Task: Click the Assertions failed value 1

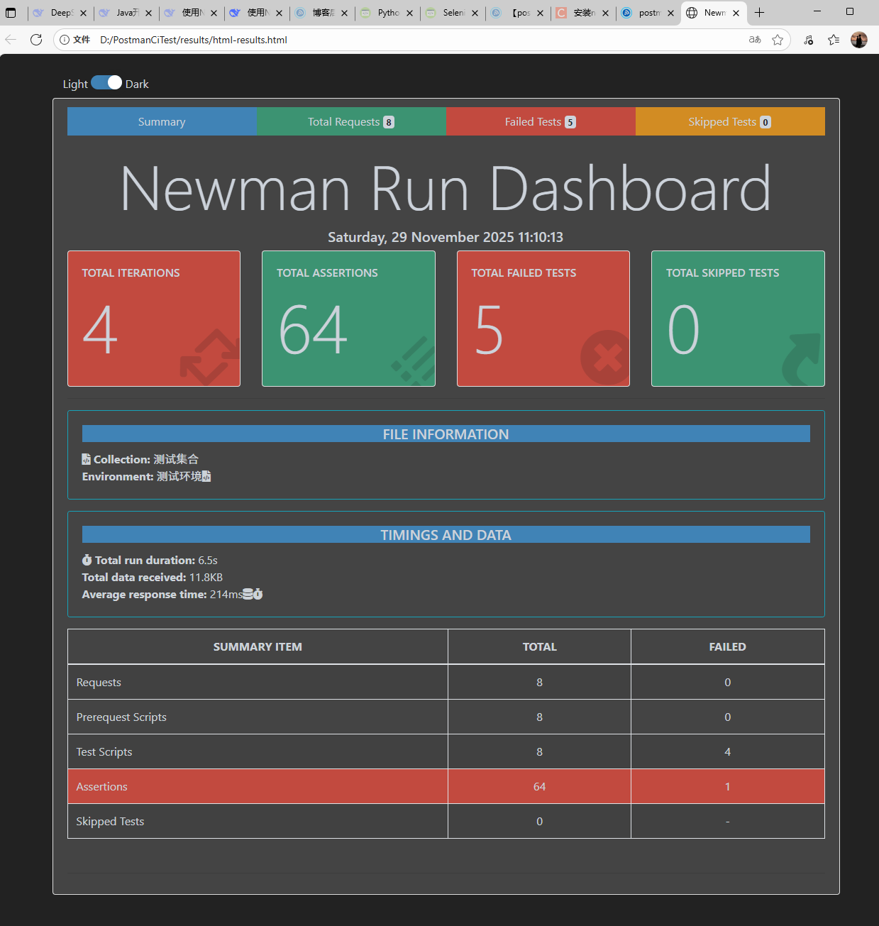Action: point(728,786)
